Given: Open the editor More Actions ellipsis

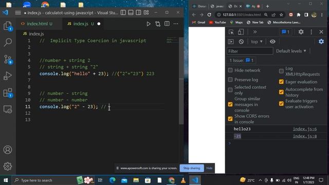Looking at the screenshot, I should coord(176,24).
